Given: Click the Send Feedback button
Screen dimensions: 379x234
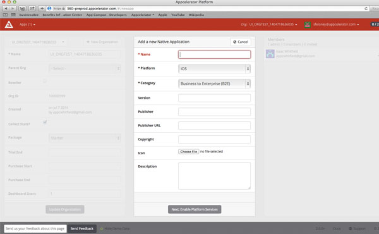Looking at the screenshot, I should point(82,228).
